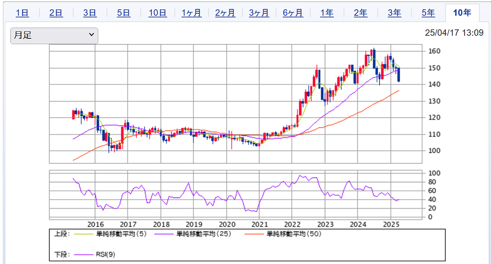Click the 単純移動平均(50) legend entry

pos(294,234)
